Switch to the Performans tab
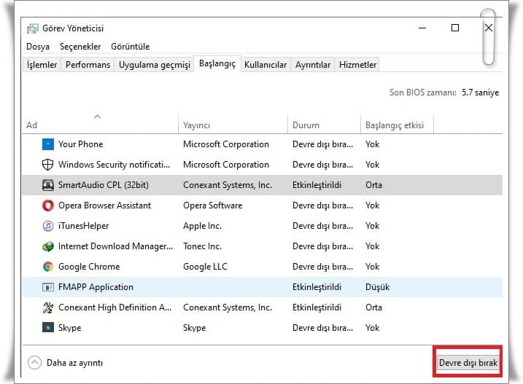This screenshot has height=384, width=523. coord(88,65)
